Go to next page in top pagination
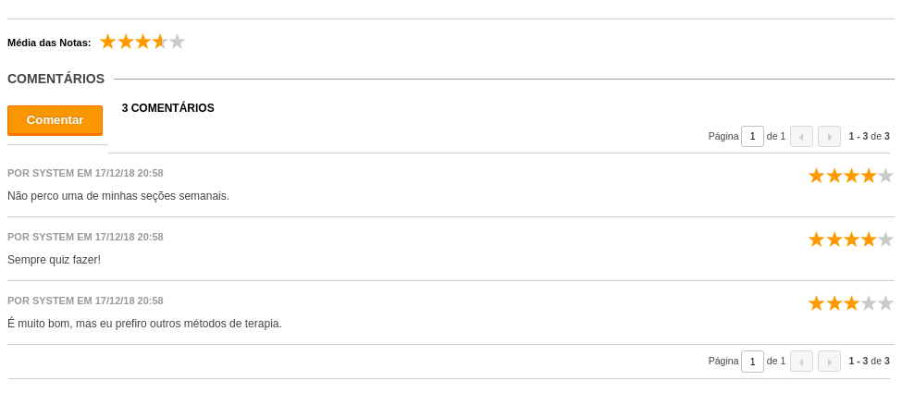The image size is (902, 393). click(829, 136)
